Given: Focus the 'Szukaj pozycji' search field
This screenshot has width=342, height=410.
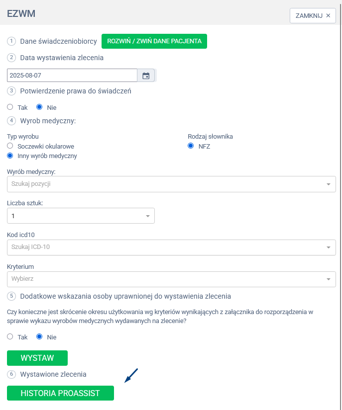Looking at the screenshot, I should pos(164,184).
